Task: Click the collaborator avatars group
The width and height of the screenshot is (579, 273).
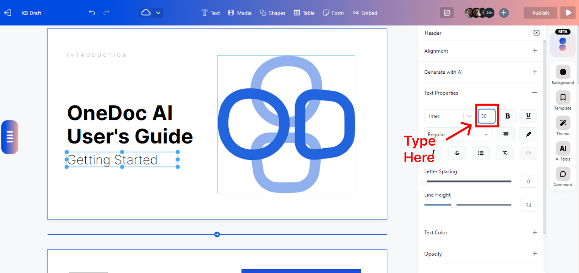Action: coord(479,13)
